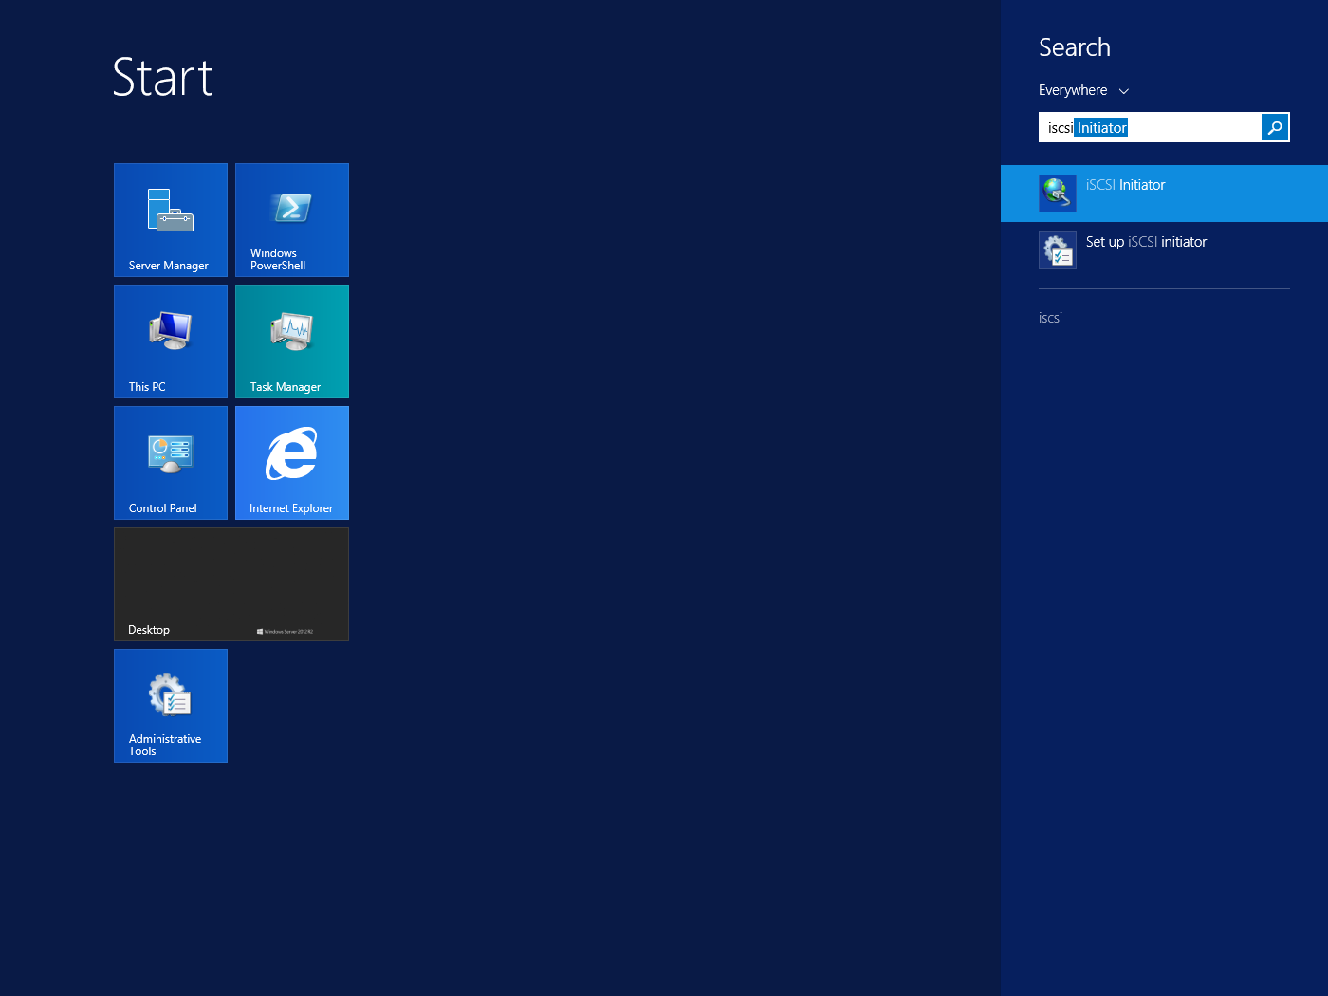Image resolution: width=1328 pixels, height=996 pixels.
Task: Click inside the search text box
Action: pos(1150,127)
